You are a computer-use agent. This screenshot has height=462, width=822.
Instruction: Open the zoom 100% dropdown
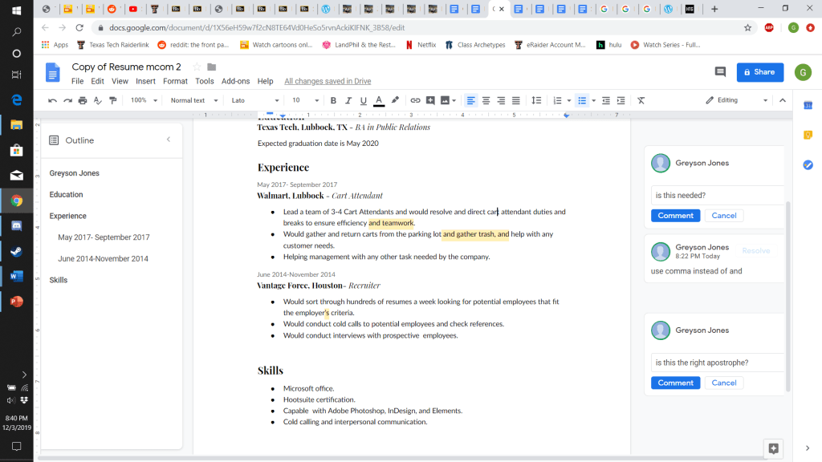(x=144, y=100)
